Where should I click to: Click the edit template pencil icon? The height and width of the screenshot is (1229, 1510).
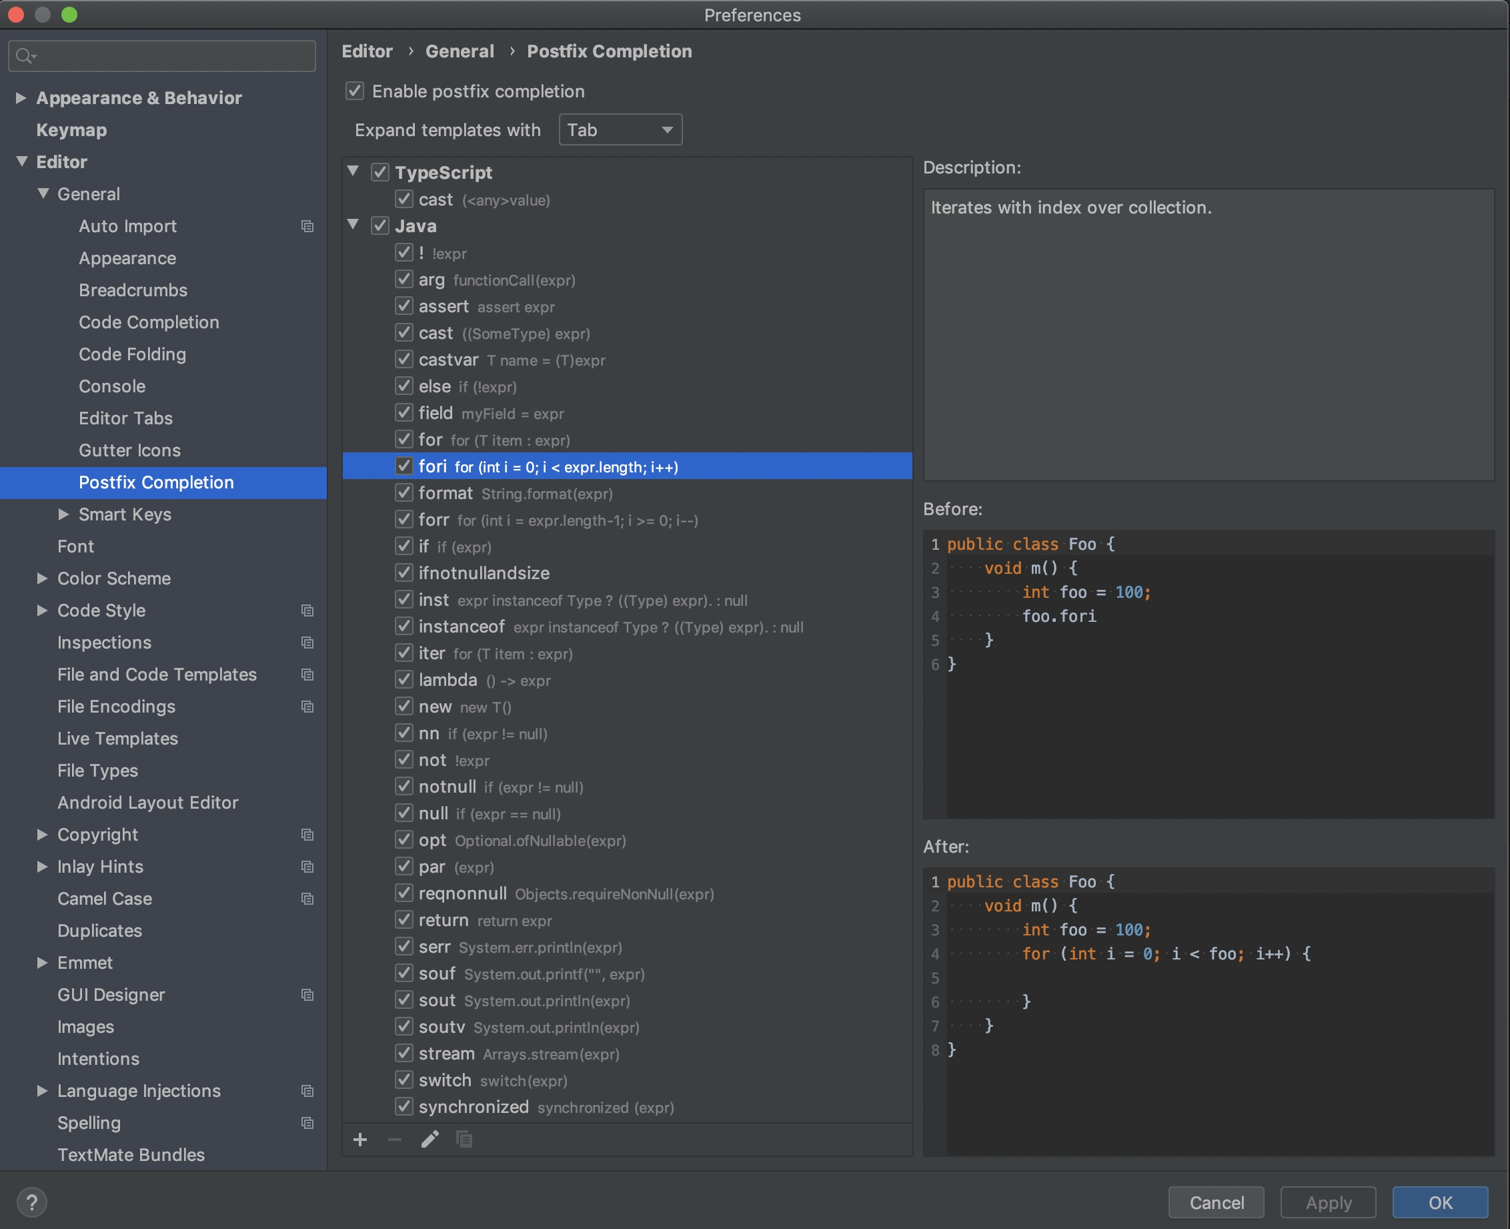430,1139
